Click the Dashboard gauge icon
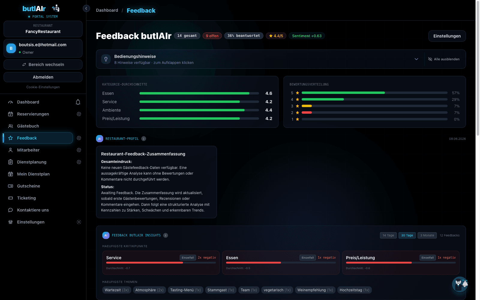The height and width of the screenshot is (300, 480). point(10,102)
